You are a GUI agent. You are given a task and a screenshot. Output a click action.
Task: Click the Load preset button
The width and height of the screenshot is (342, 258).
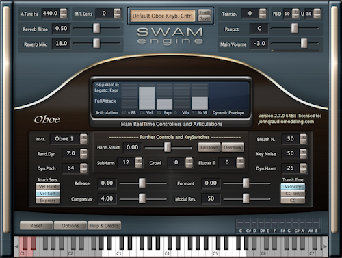point(205,12)
